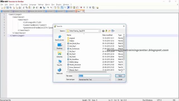
Task: Click the Print toolbar icon
Action: pos(20,8)
